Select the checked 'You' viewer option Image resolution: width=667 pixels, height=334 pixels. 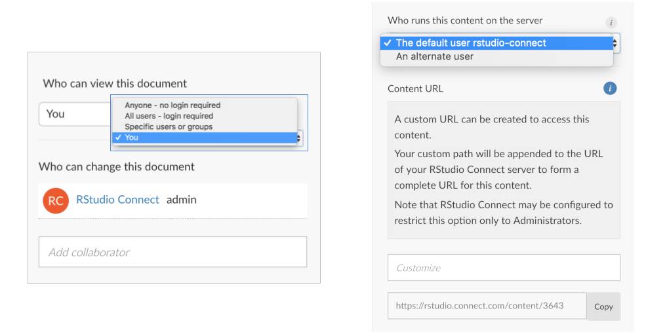click(205, 138)
